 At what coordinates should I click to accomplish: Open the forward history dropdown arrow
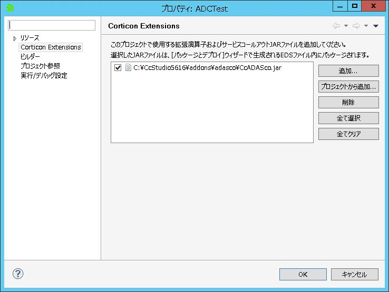pyautogui.click(x=366, y=26)
